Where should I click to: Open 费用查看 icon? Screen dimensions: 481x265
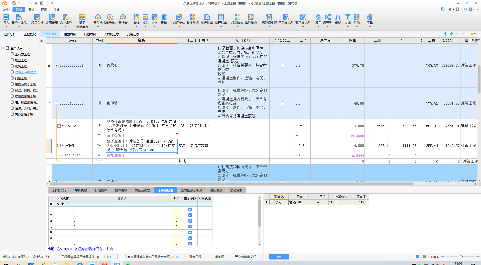[52, 19]
